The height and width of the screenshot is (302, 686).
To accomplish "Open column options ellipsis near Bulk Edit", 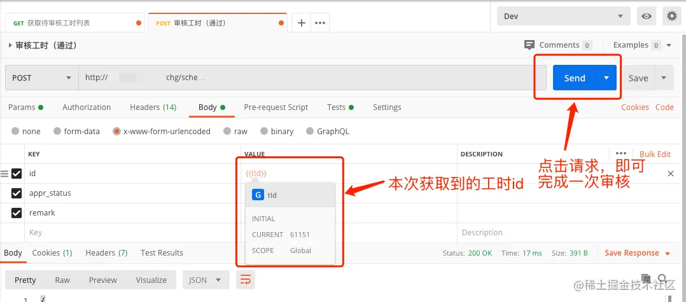I will 621,154.
